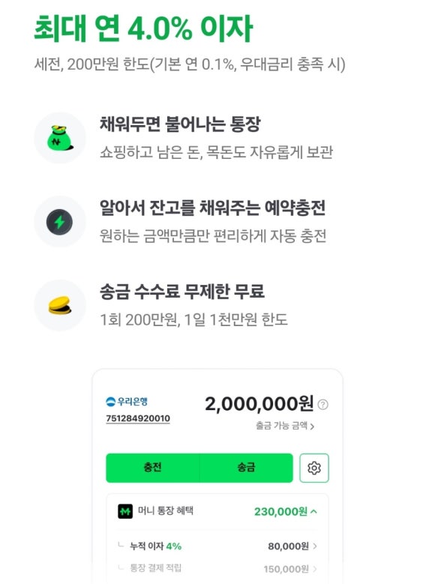Click the 송금 button
This screenshot has width=435, height=584.
pos(246,468)
